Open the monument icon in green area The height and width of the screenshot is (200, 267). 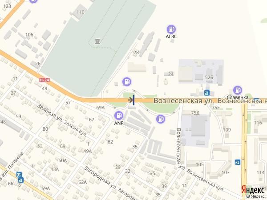[97, 41]
